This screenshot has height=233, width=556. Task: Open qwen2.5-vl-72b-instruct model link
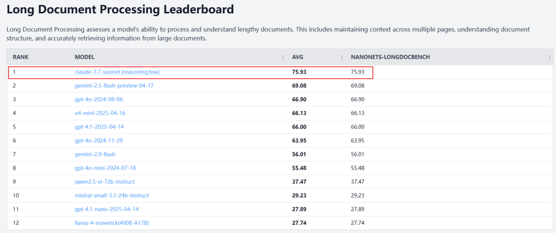[x=105, y=182]
